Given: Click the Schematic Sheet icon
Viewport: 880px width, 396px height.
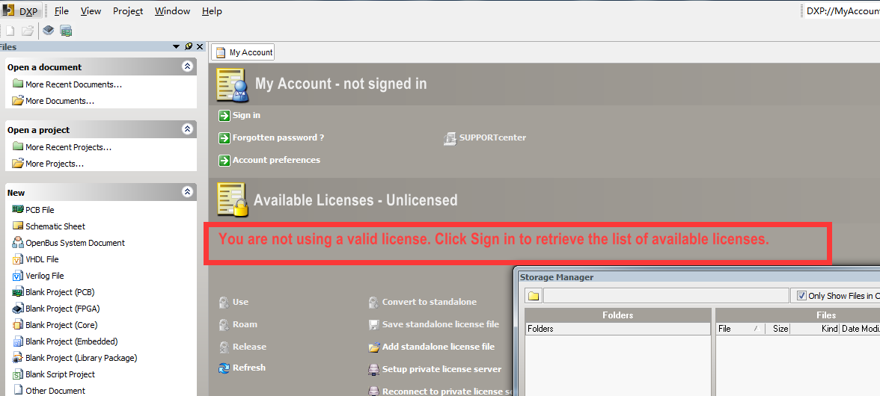Looking at the screenshot, I should coord(17,226).
